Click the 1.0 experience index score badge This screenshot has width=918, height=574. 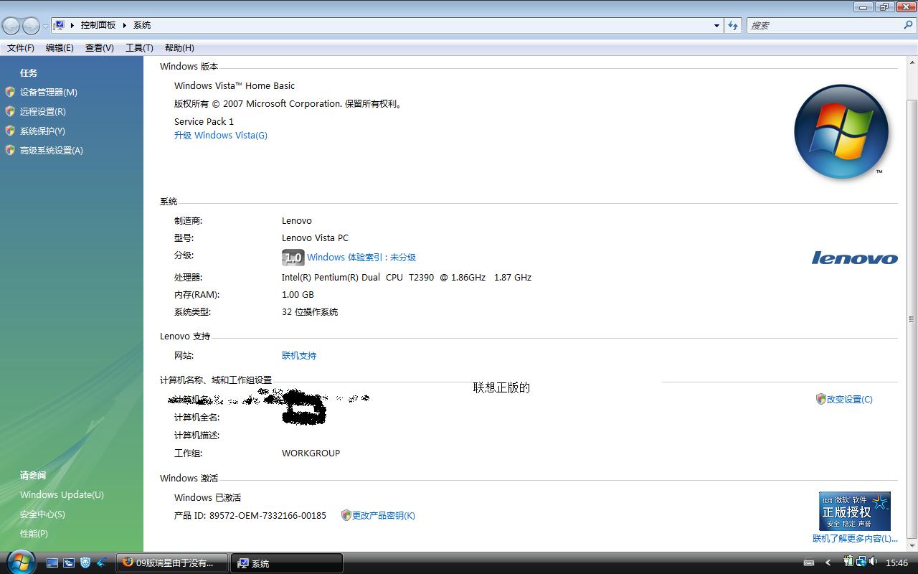pos(293,258)
